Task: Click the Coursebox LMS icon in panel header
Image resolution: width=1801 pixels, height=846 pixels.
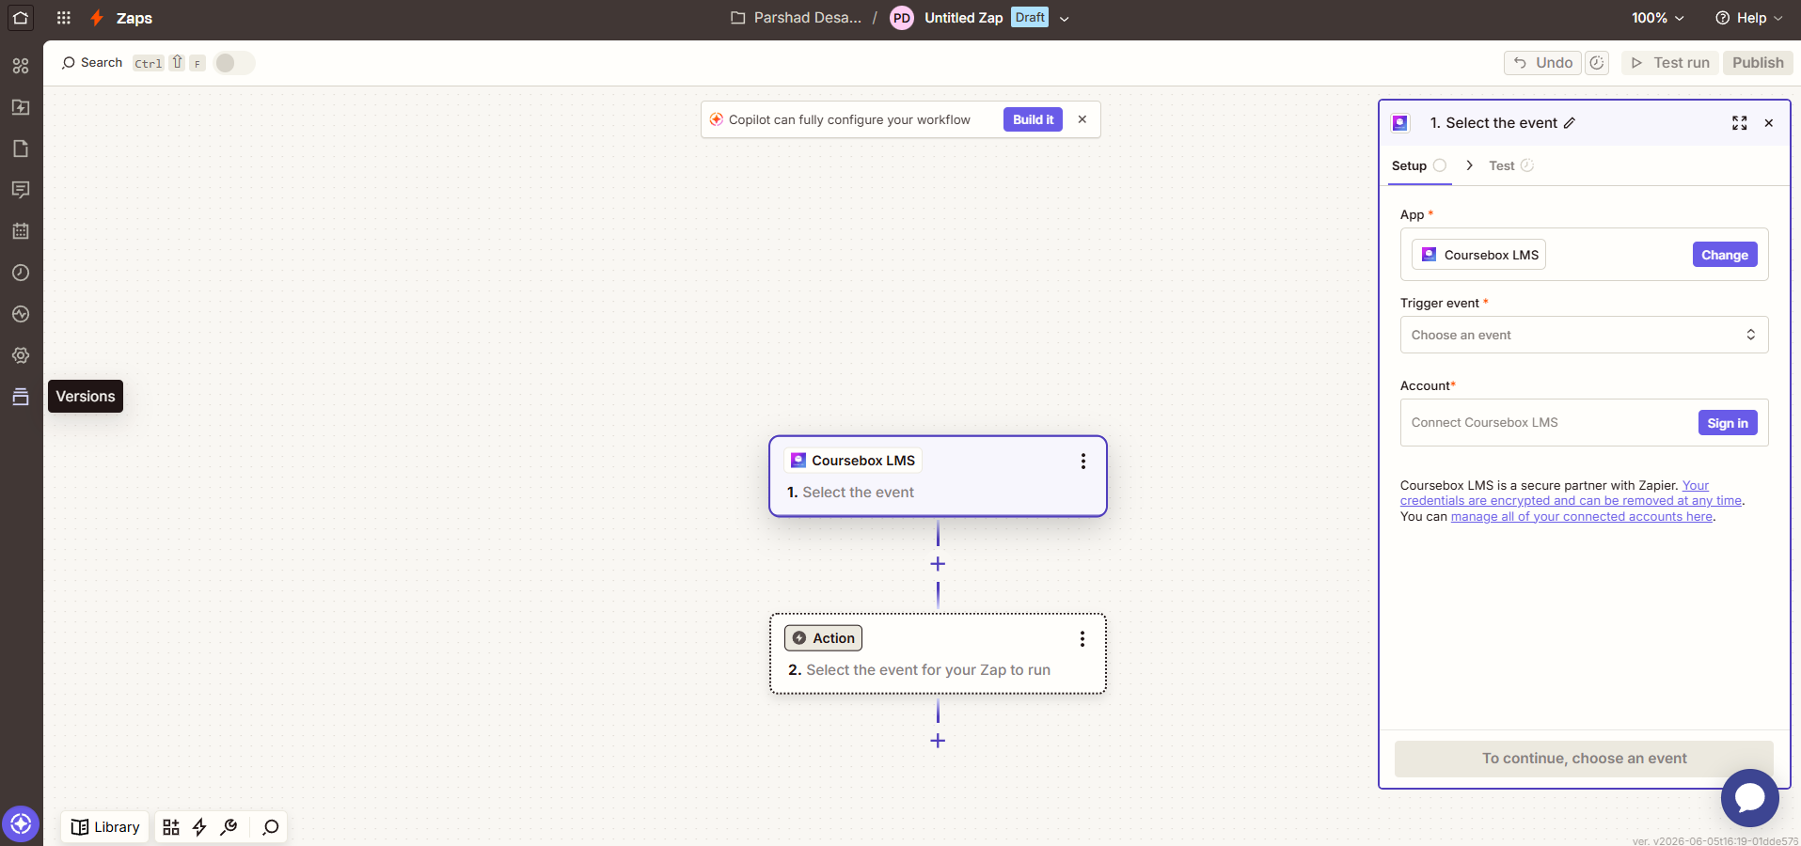Action: pyautogui.click(x=1400, y=123)
